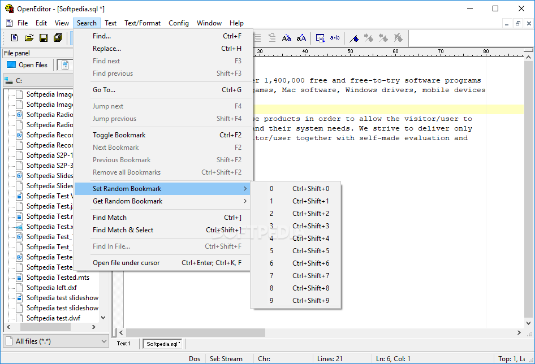Open the Config menu
The image size is (535, 364).
click(179, 23)
